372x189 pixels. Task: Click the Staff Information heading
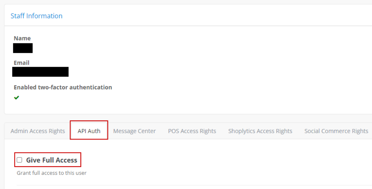point(36,16)
